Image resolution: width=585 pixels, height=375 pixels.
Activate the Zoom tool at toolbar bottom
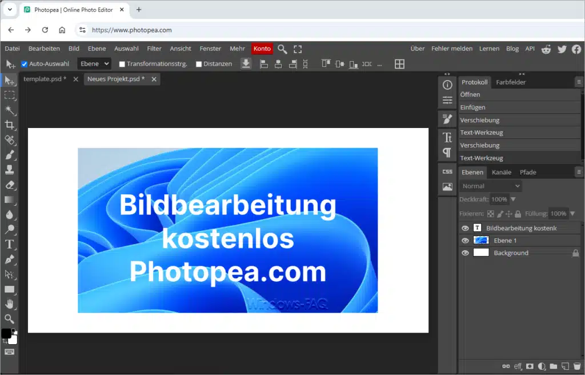(8, 318)
